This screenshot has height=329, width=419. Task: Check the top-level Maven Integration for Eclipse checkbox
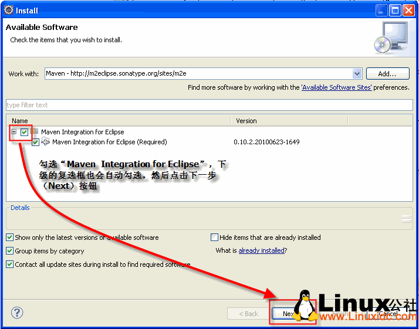tap(24, 132)
